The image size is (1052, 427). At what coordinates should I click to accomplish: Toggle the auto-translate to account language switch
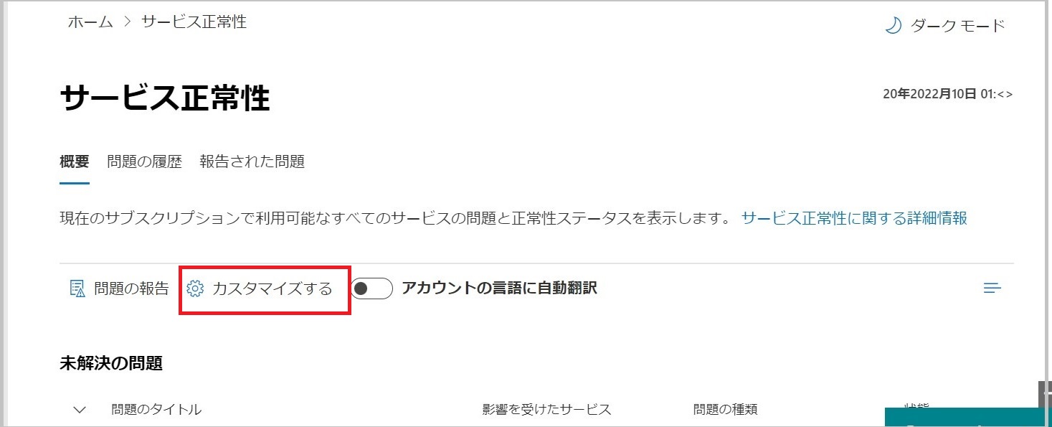click(371, 288)
